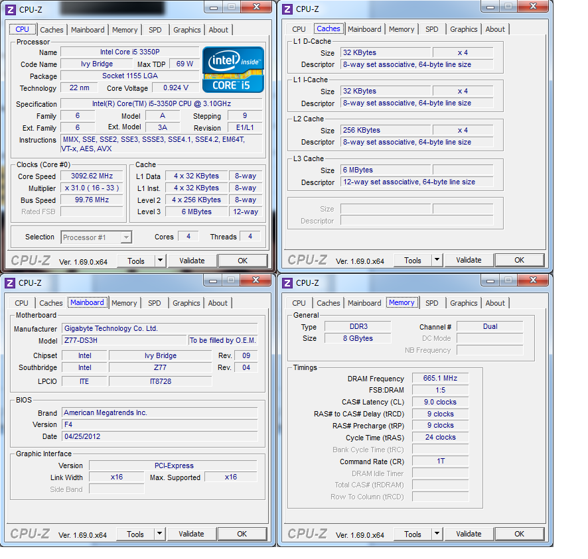Click OK button in Memory window
The image size is (588, 559).
pyautogui.click(x=520, y=534)
